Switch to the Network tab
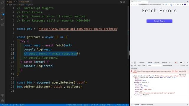The image size is (189, 106). click(x=164, y=62)
